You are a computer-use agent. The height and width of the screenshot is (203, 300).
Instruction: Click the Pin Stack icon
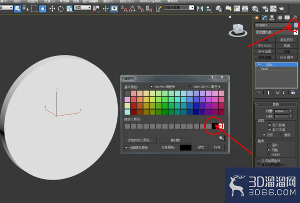click(259, 92)
